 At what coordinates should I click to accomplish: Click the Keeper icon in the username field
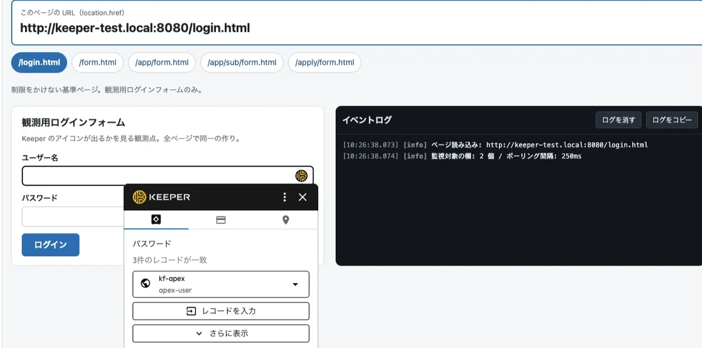point(301,175)
